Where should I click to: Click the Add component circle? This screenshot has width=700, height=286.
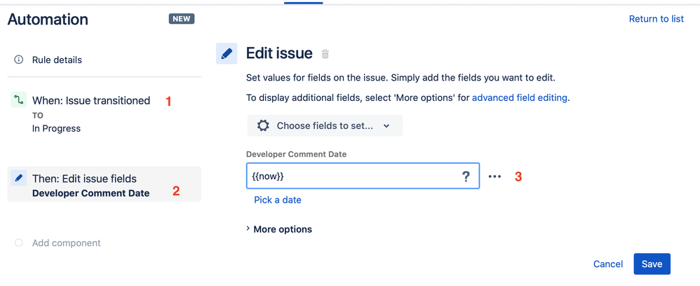[x=19, y=243]
